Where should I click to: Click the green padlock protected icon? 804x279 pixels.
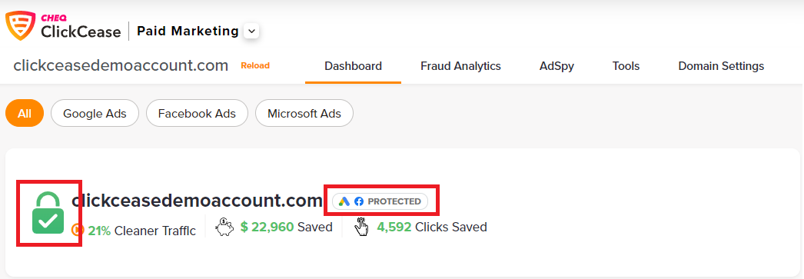48,213
